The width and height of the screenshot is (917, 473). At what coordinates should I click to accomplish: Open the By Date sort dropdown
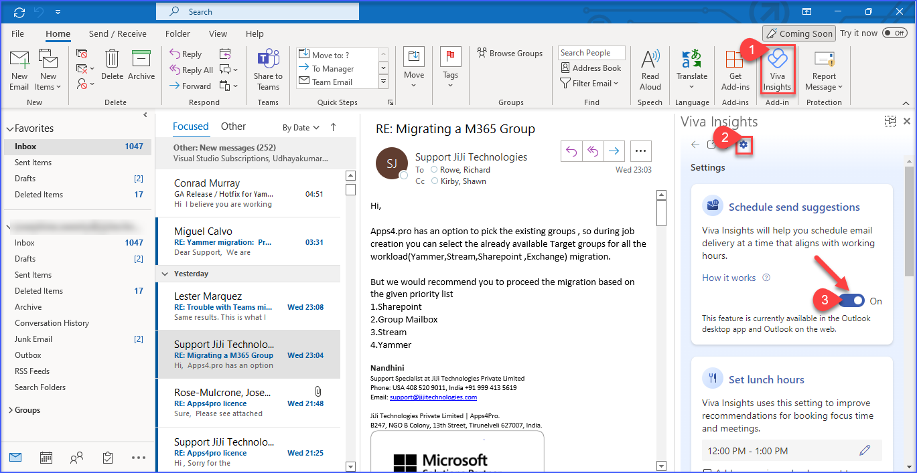tap(301, 127)
